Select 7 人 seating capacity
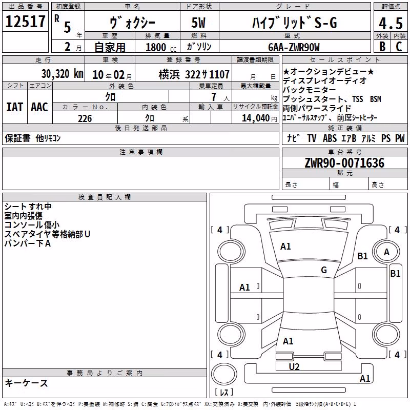Viewport: 410px width, 410px height. coord(220,97)
